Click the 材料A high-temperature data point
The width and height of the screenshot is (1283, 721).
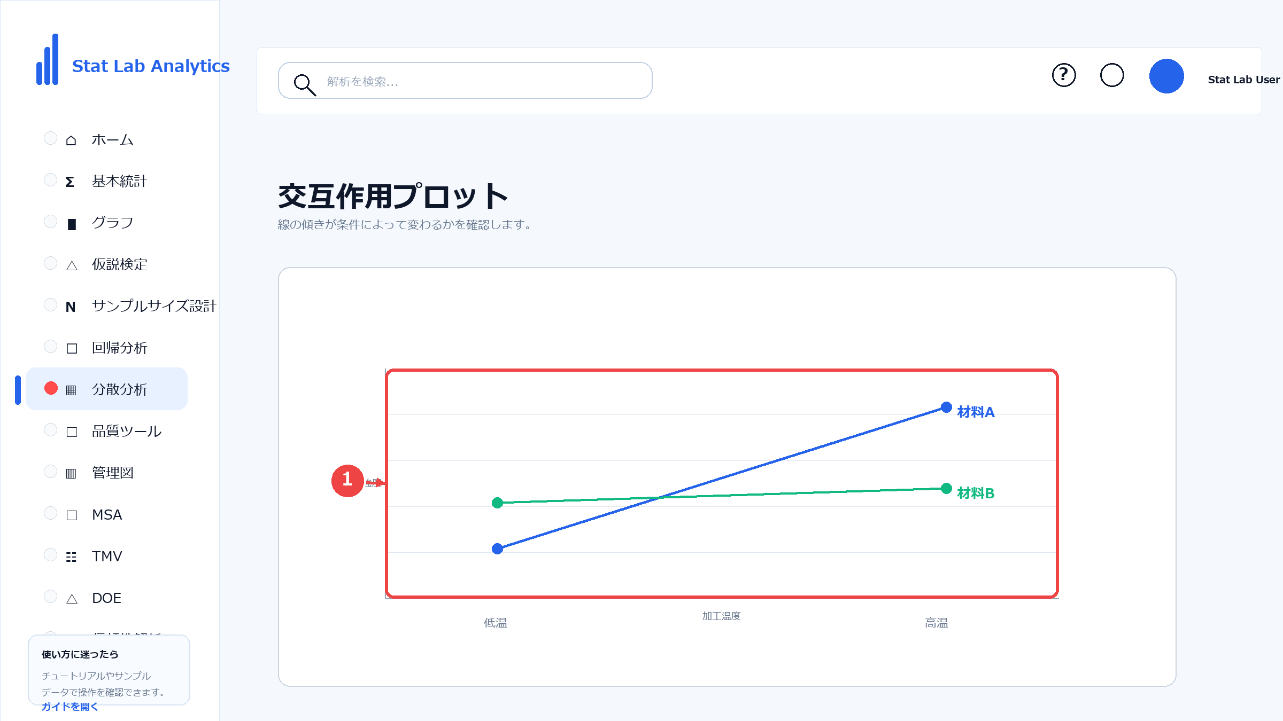coord(946,407)
